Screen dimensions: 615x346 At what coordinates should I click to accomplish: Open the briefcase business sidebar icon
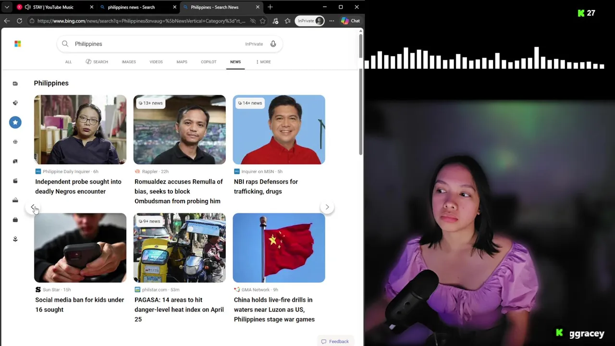point(15,220)
